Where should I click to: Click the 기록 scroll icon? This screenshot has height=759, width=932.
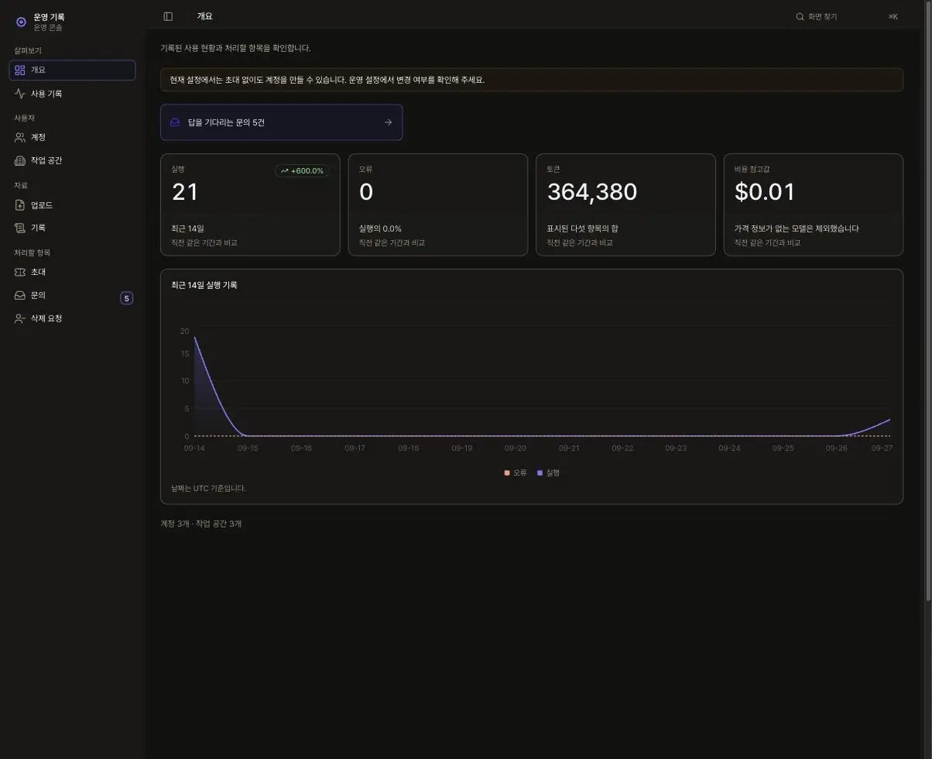tap(20, 228)
